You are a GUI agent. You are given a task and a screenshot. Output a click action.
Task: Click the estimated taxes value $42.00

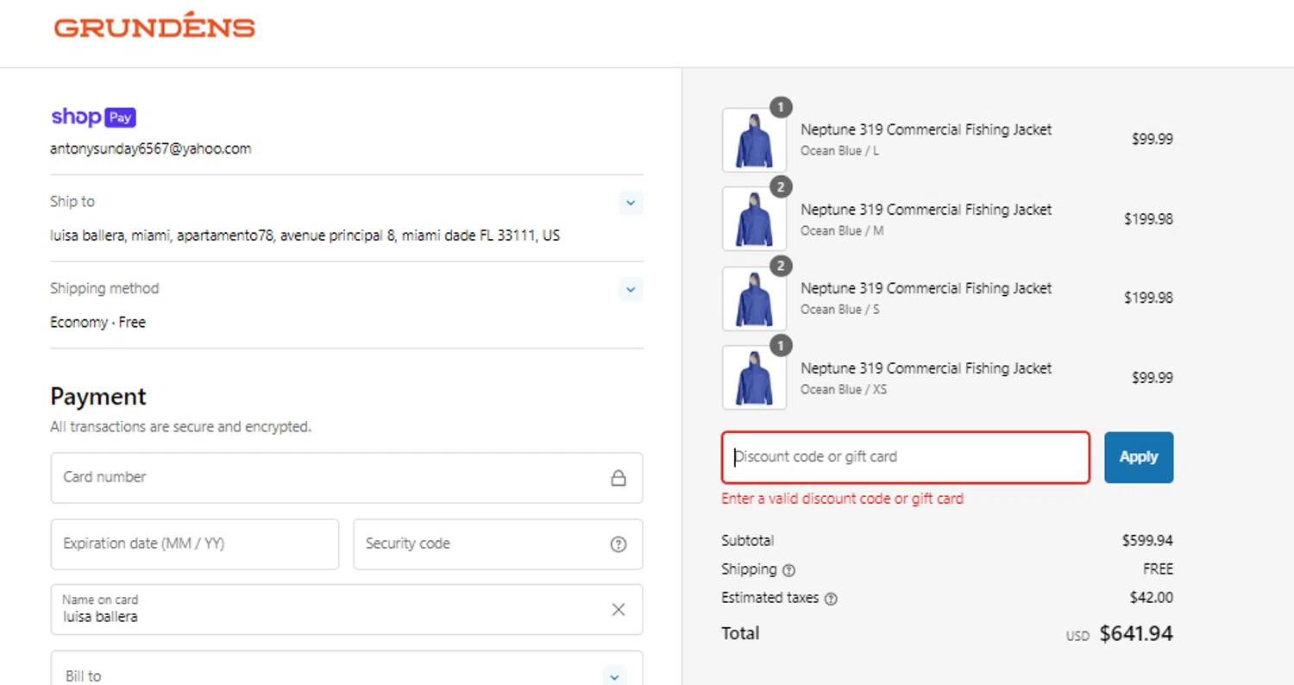coord(1152,598)
